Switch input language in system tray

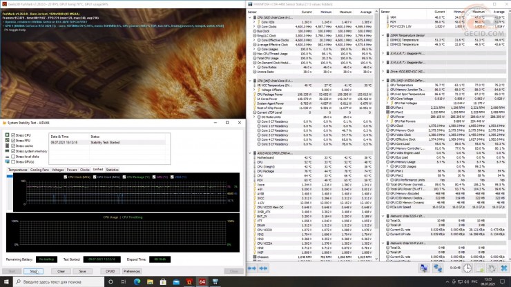[474, 281]
